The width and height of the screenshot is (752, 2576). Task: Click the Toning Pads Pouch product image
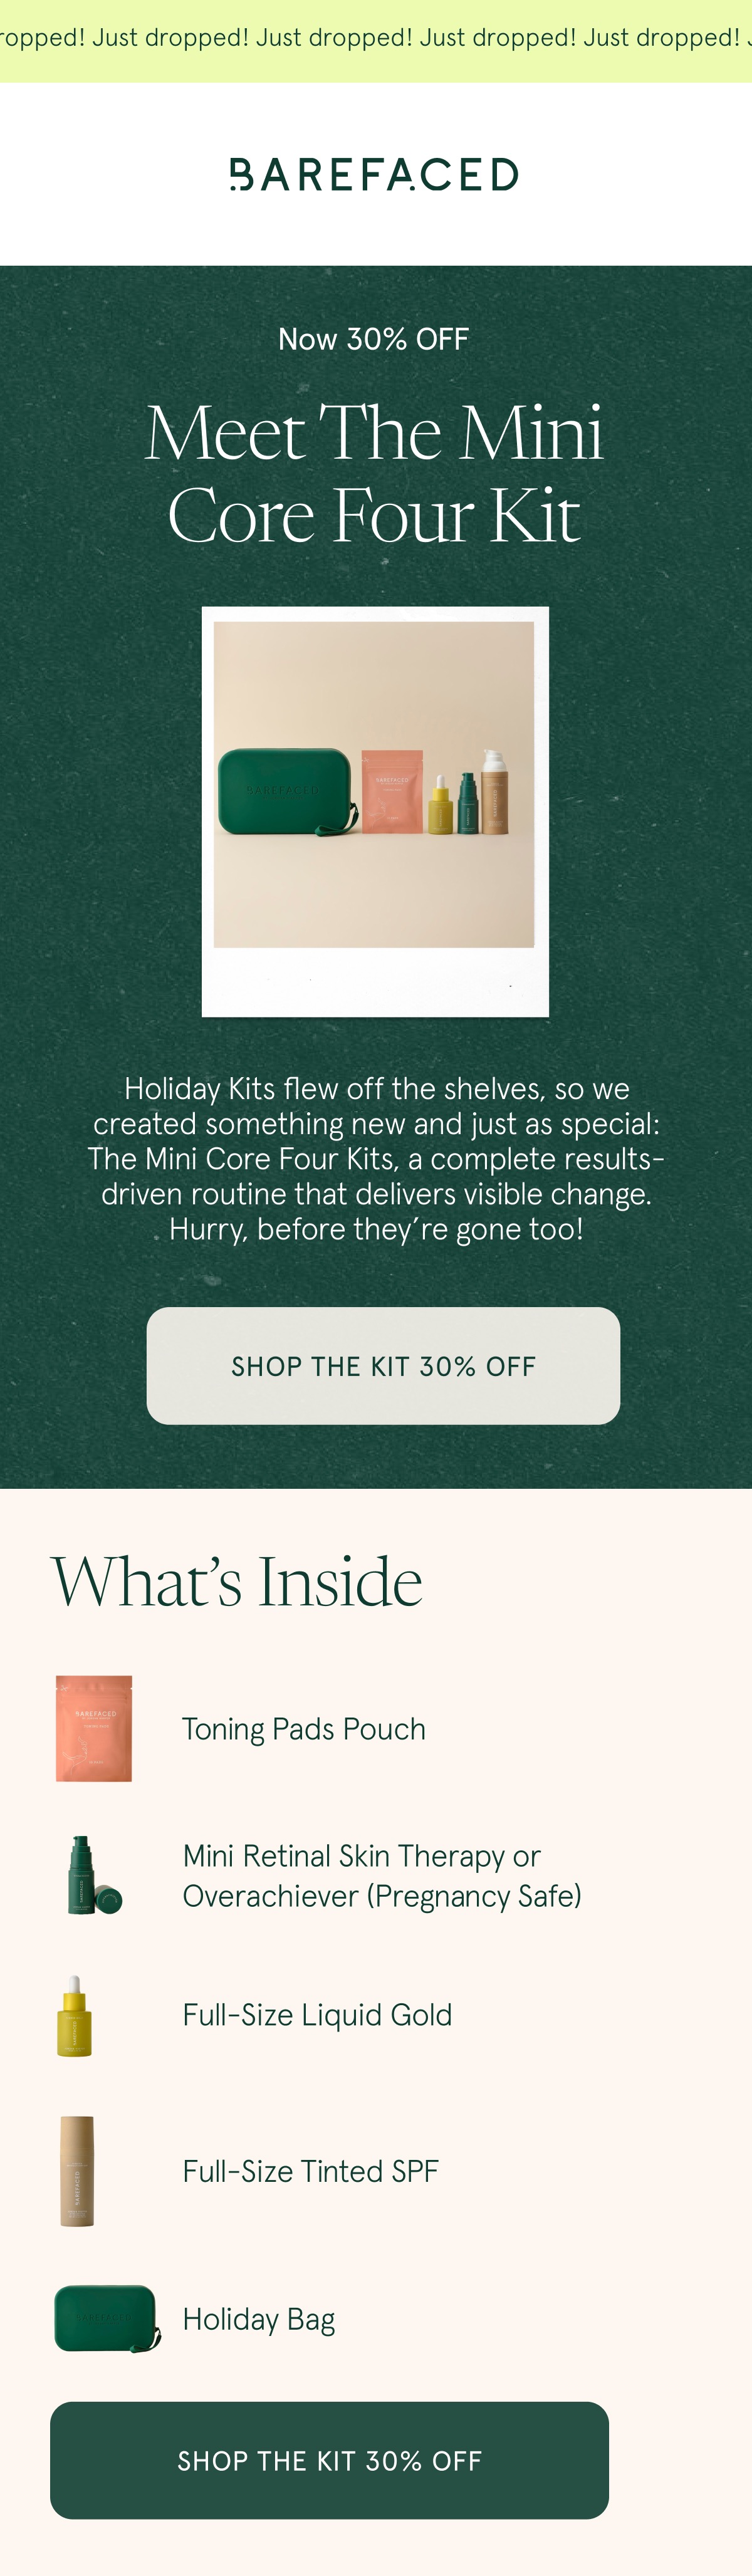[94, 1728]
